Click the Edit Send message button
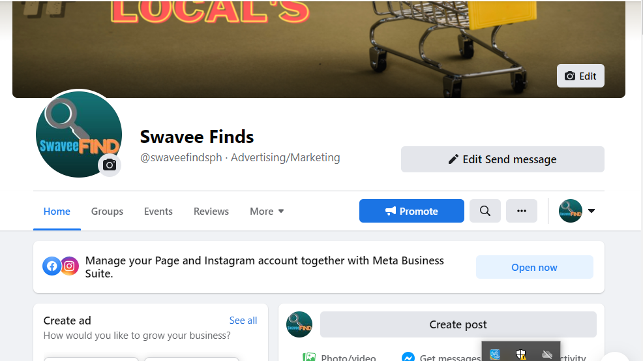 502,159
